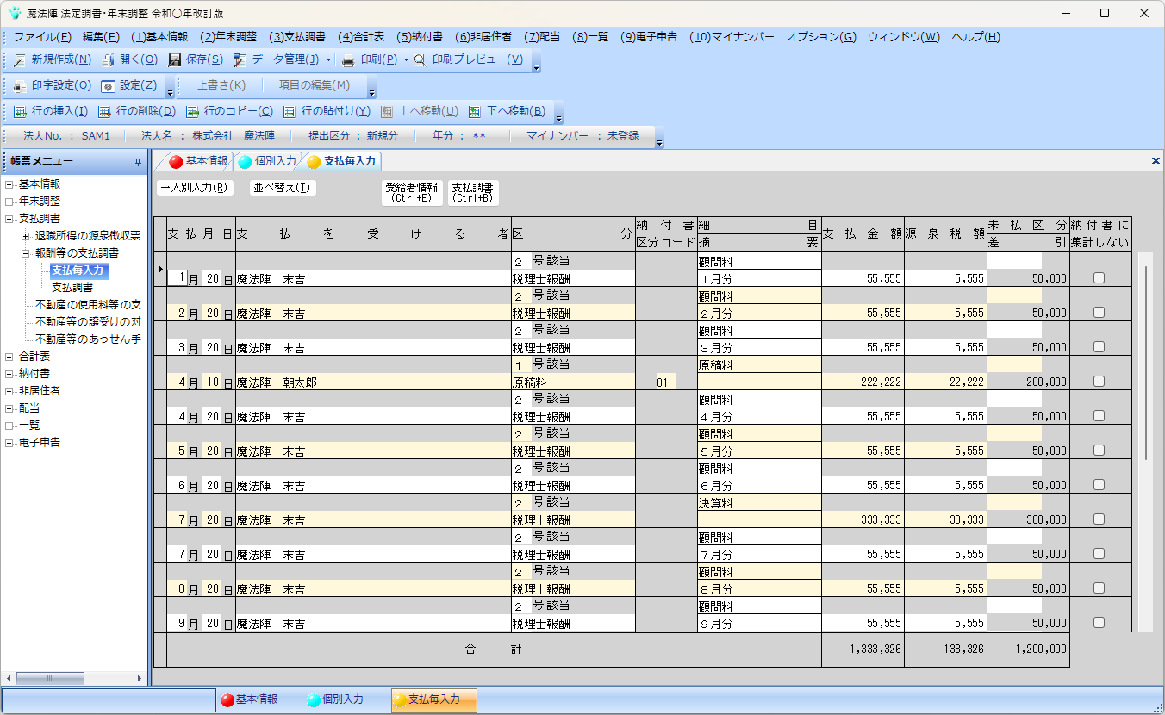Click the vertical scrollbar of the payment table

(x=1145, y=362)
